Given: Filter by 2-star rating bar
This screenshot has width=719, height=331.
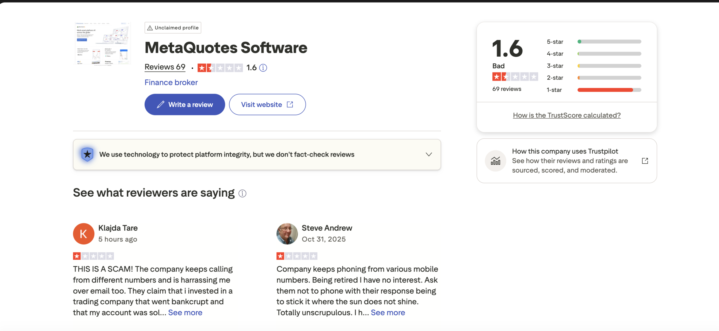Looking at the screenshot, I should pos(609,78).
